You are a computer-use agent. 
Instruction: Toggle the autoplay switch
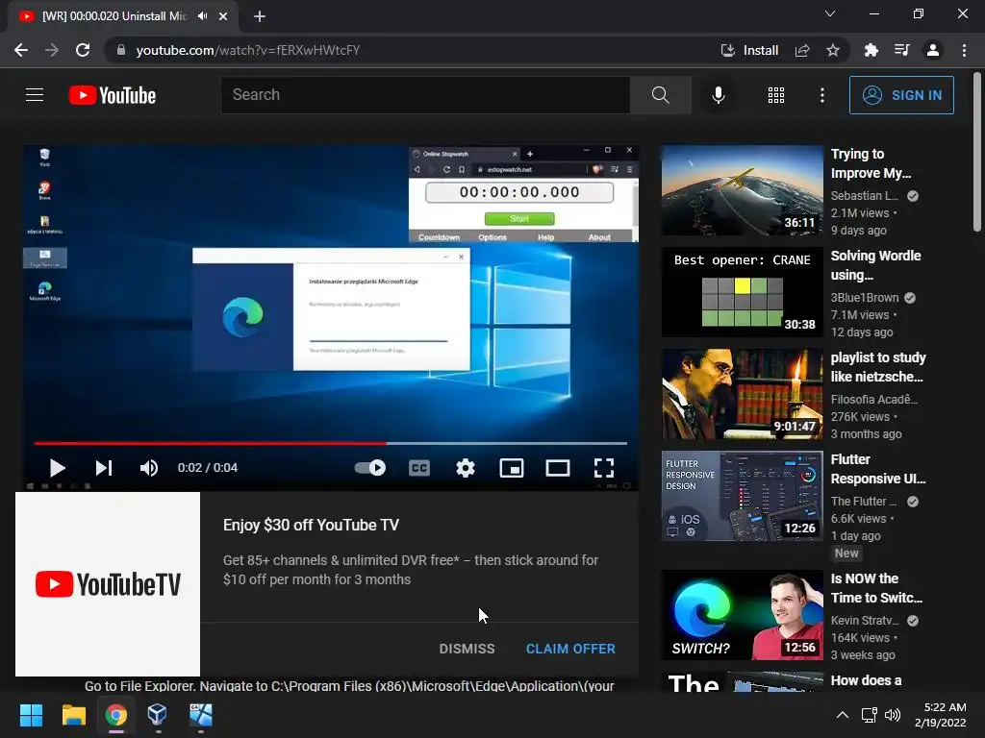click(x=370, y=468)
